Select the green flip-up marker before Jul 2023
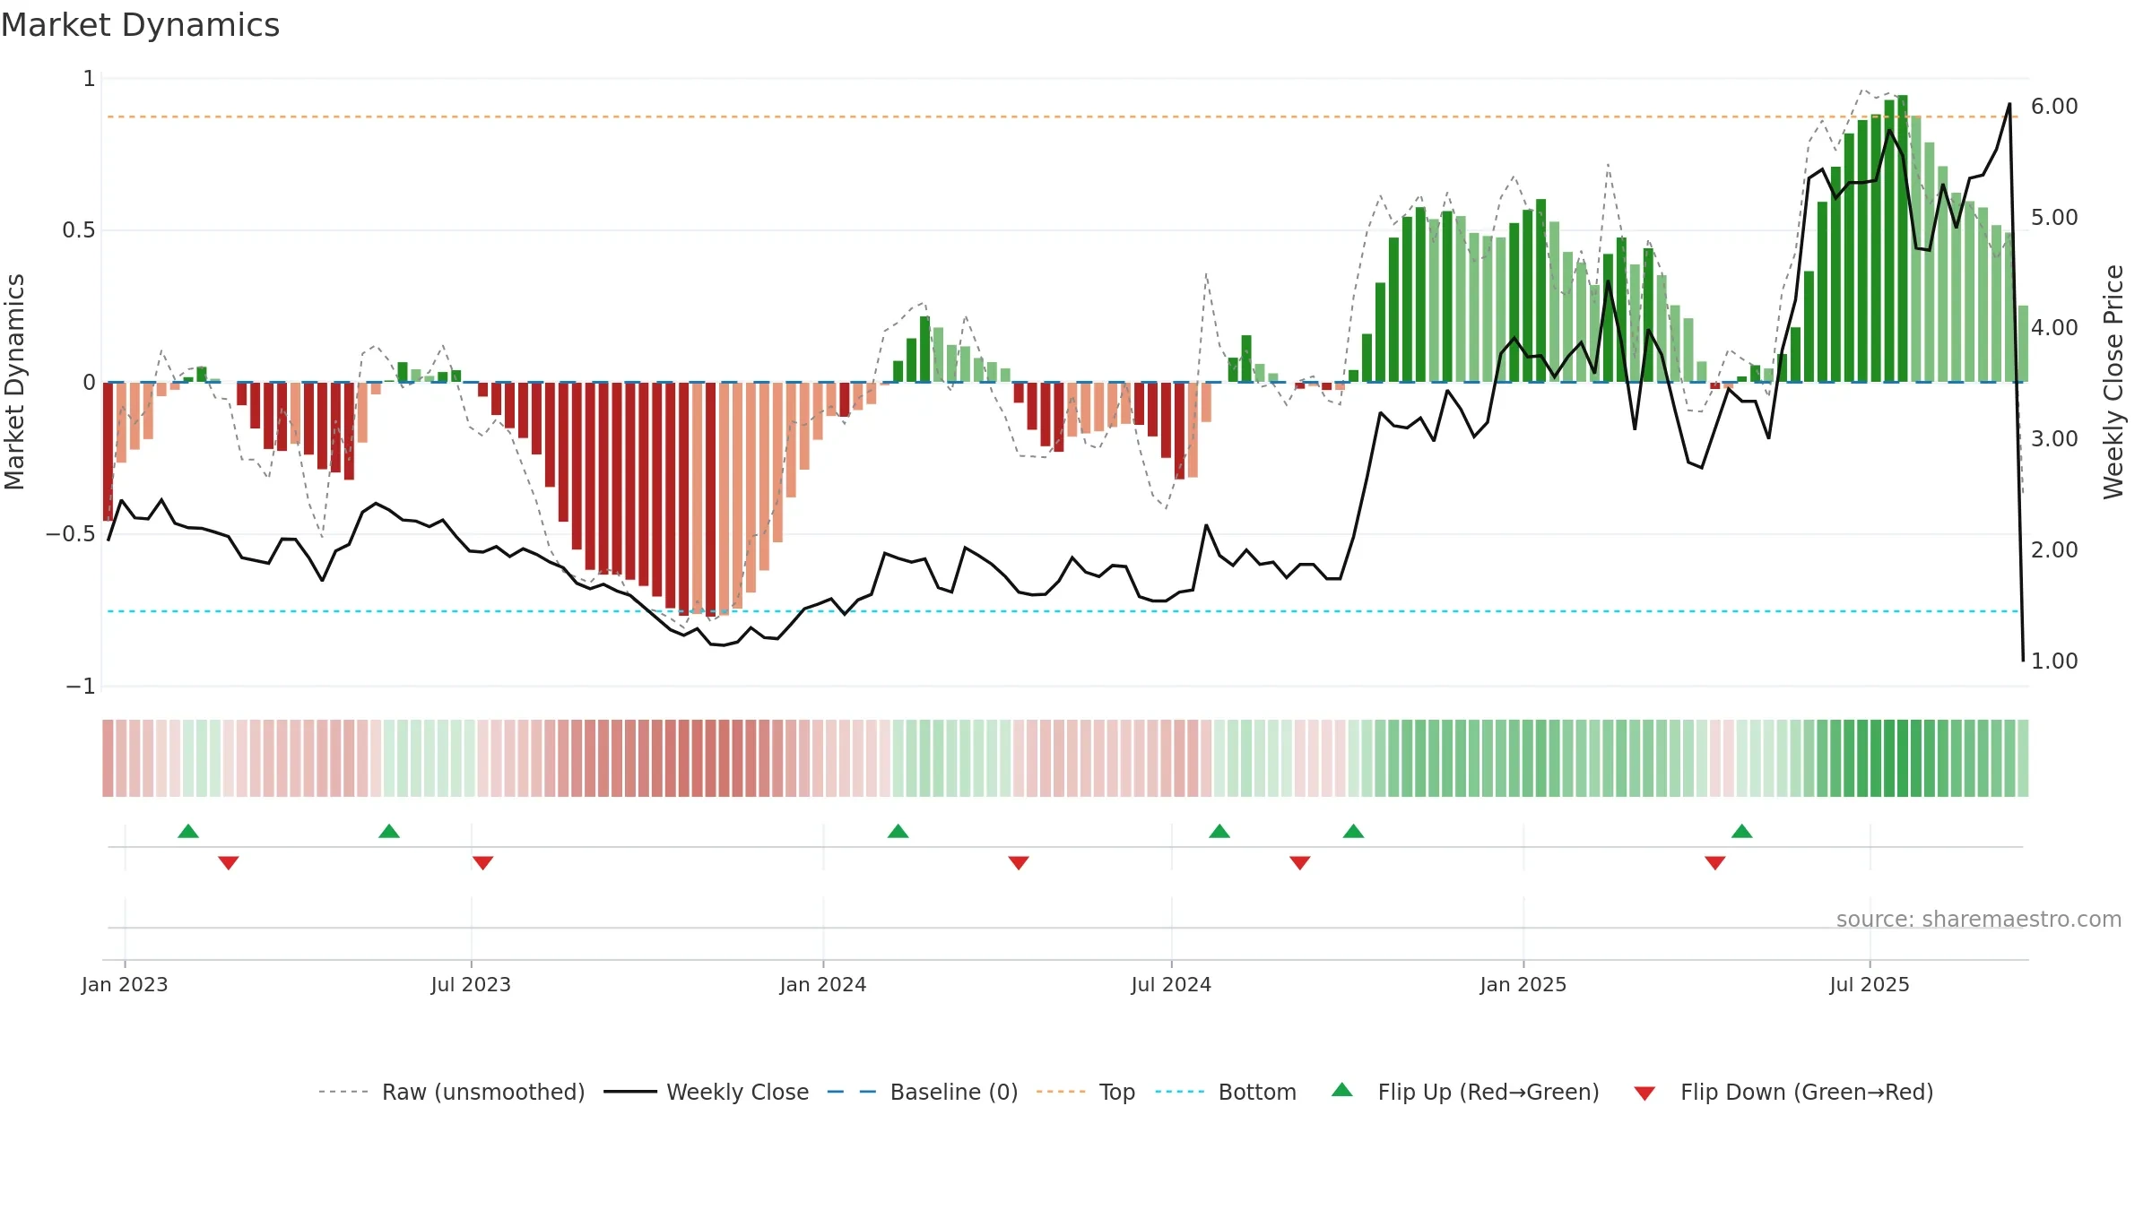Viewport: 2152px width, 1210px height. [x=389, y=831]
